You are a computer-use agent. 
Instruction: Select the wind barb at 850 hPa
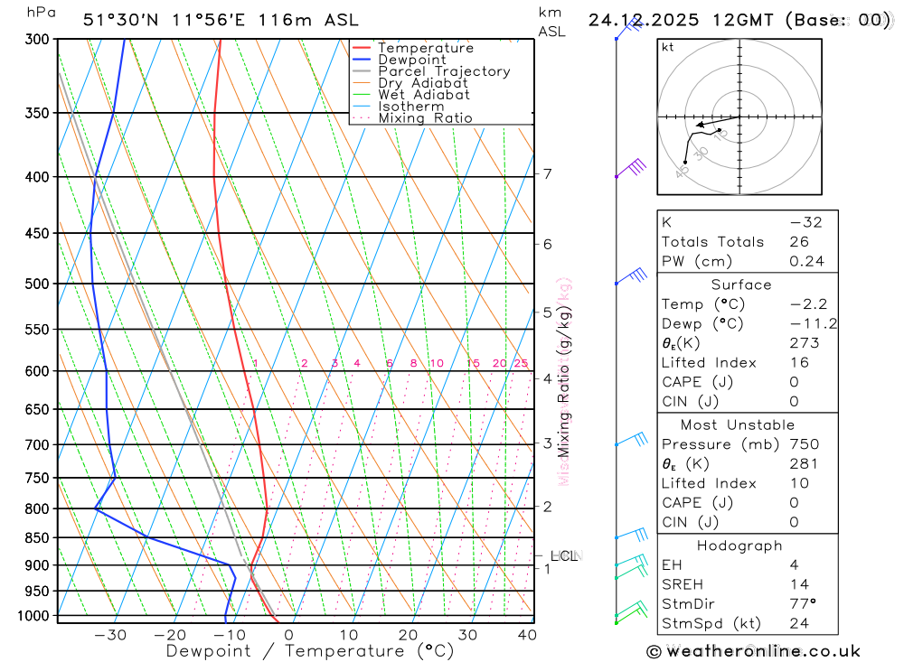(631, 534)
